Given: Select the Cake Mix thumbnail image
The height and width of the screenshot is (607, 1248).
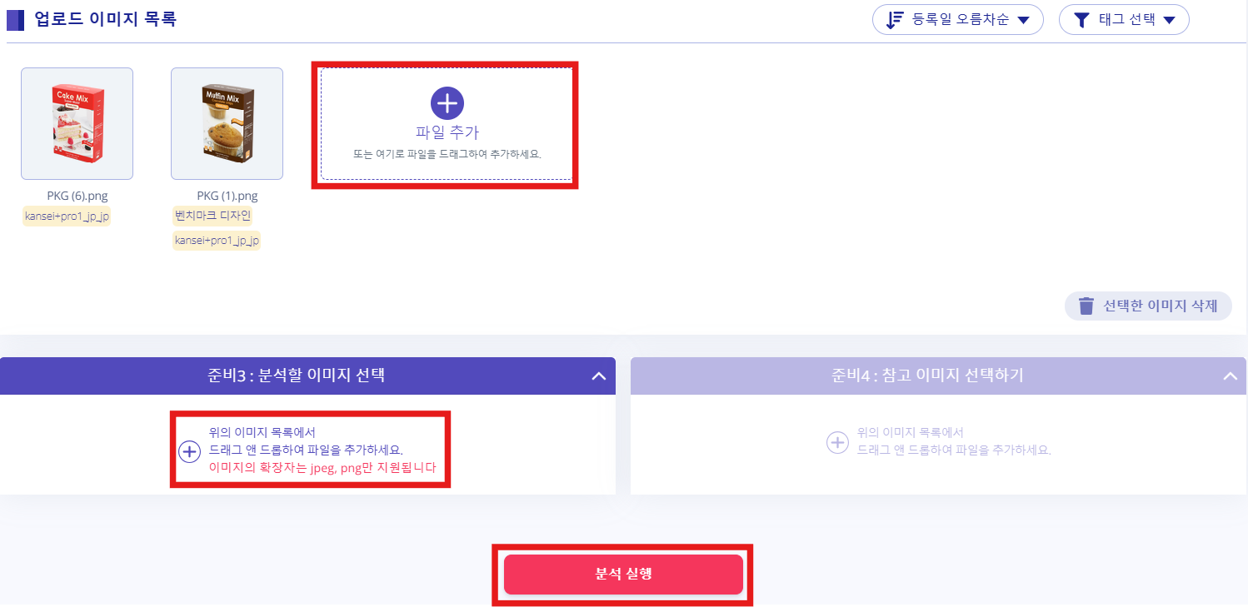Looking at the screenshot, I should (x=77, y=123).
